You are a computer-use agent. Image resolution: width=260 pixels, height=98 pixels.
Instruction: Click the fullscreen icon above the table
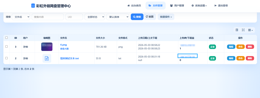(243, 30)
